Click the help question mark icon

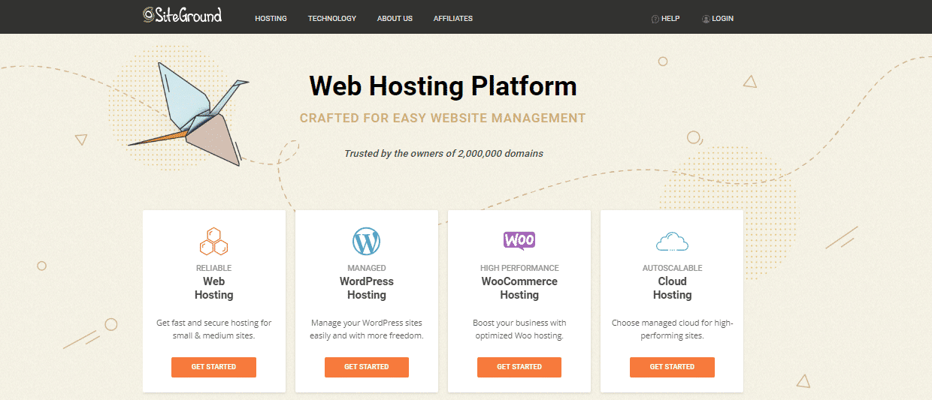pyautogui.click(x=655, y=19)
